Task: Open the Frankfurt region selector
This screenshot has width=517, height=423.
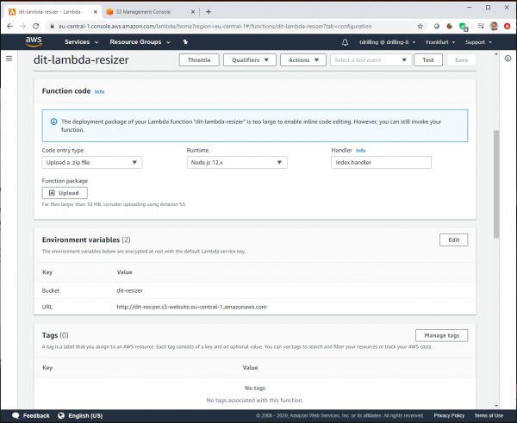Action: (x=440, y=42)
